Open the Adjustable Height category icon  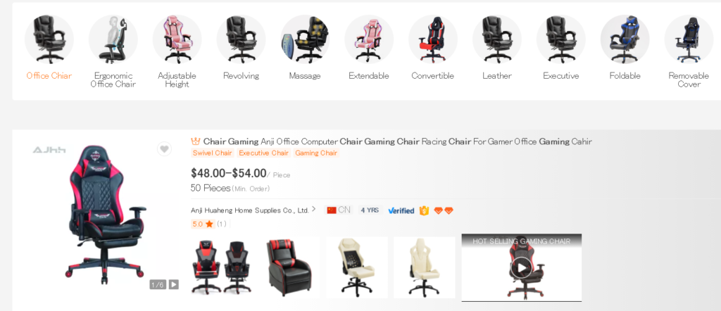click(x=177, y=39)
